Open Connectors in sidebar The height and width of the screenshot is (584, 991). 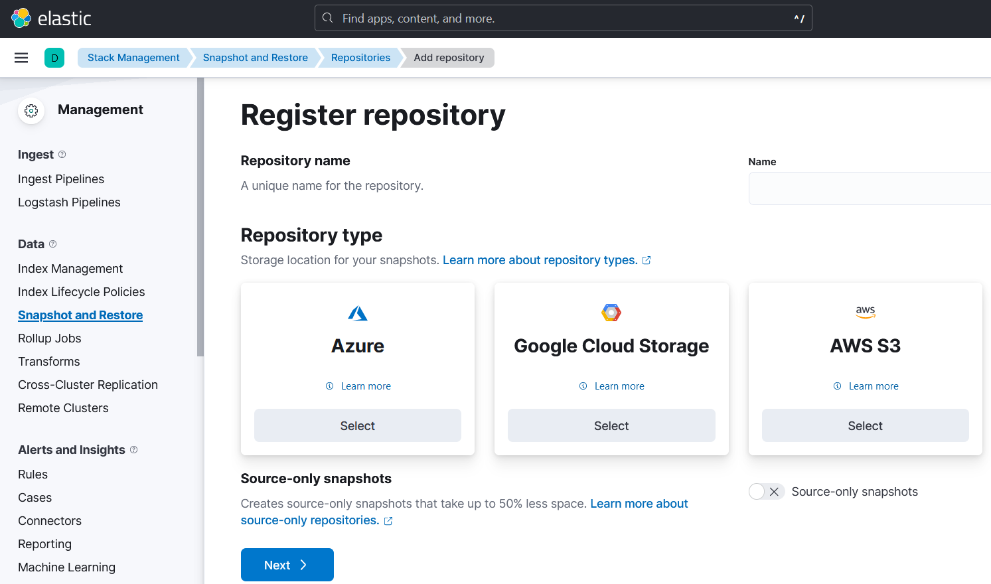pos(50,521)
